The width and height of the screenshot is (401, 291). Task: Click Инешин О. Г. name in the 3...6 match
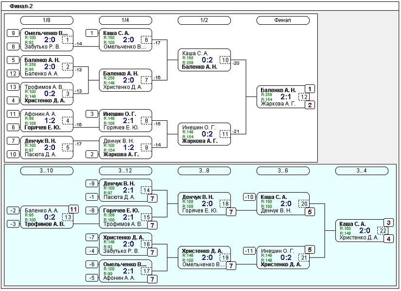point(278,251)
